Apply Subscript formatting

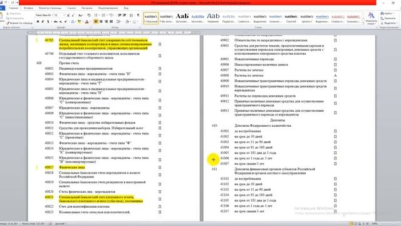(x=61, y=22)
